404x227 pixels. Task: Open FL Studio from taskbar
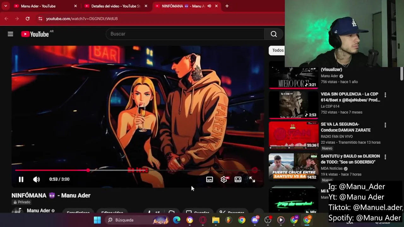[x=229, y=220]
